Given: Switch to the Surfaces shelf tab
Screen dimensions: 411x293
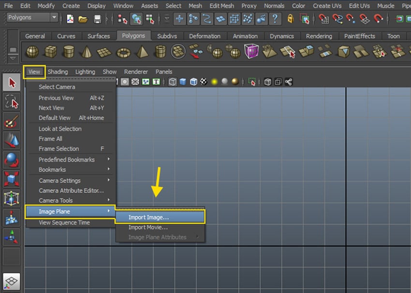Looking at the screenshot, I should point(98,36).
